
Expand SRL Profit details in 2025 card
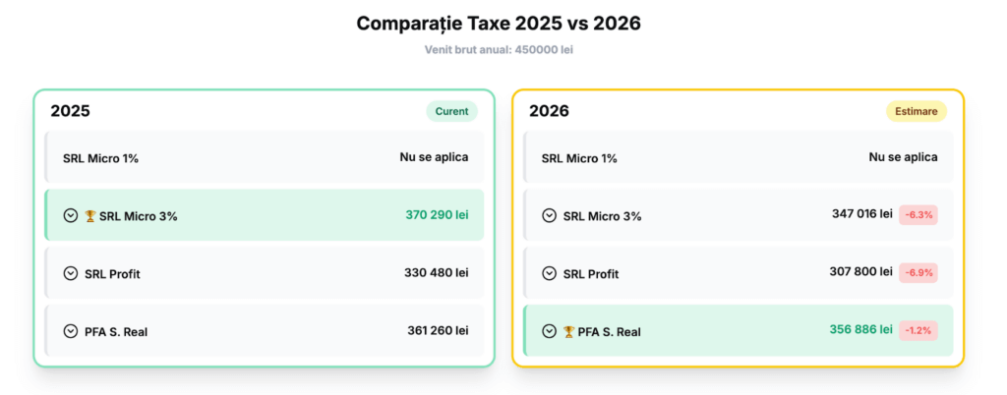coord(71,273)
